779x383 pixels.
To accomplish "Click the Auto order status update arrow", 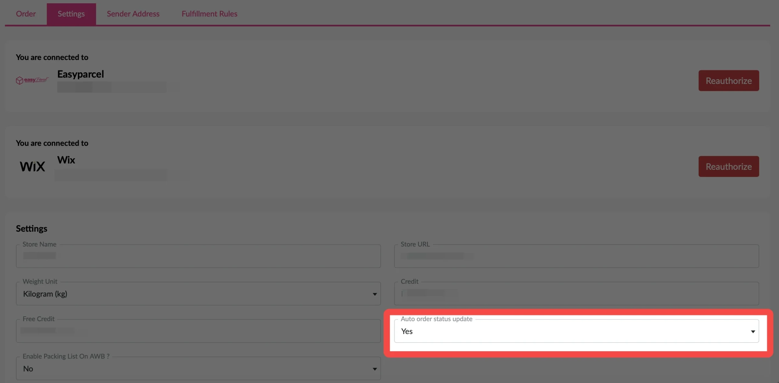I will click(753, 332).
